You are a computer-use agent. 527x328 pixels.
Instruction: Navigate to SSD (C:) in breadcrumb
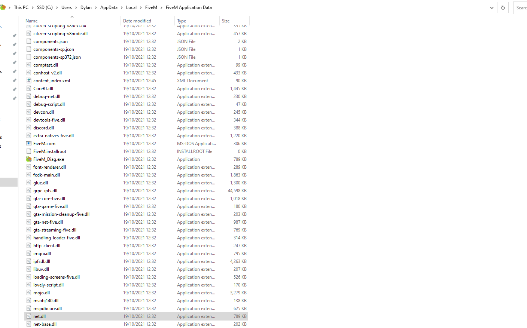click(45, 7)
